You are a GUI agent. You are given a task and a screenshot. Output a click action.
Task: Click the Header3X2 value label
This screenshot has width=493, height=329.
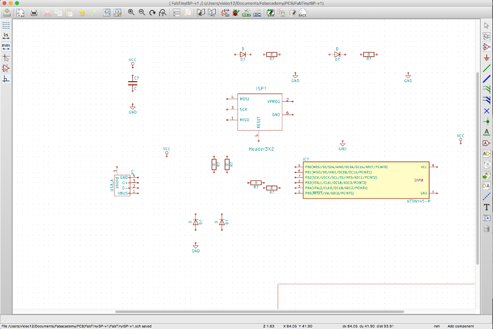(x=261, y=149)
